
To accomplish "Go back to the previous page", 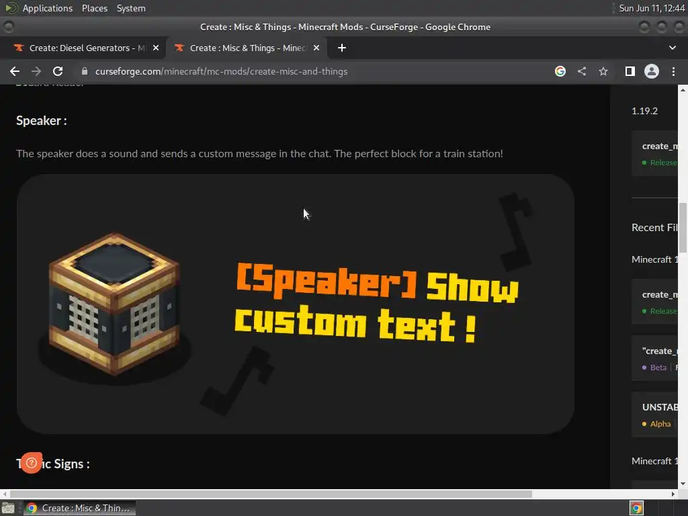I will coord(15,71).
